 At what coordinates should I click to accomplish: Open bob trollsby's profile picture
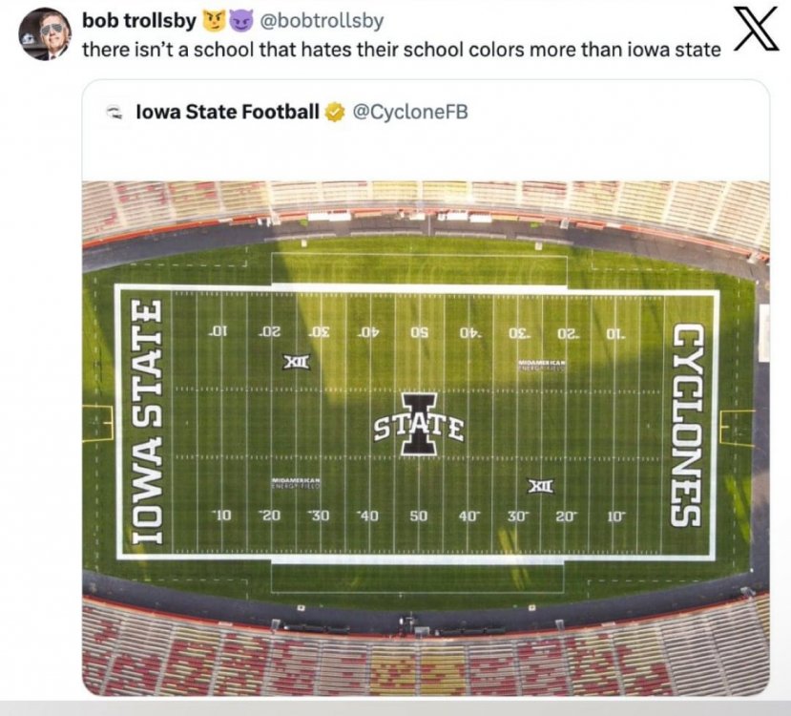45,34
